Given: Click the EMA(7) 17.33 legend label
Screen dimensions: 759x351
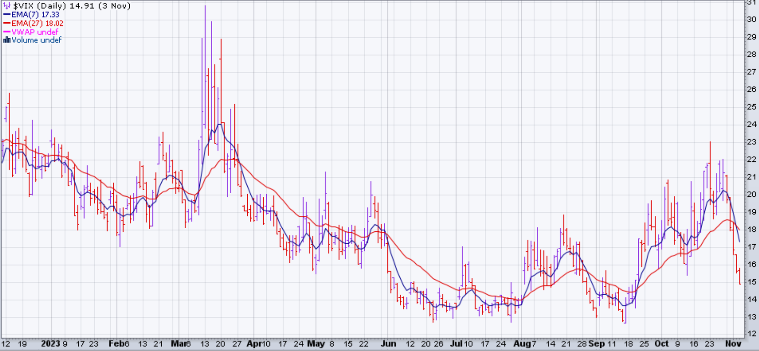Looking at the screenshot, I should (35, 15).
